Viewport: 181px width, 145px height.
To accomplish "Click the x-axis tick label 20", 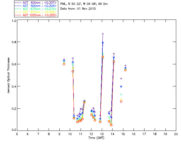I will pos(176,134).
